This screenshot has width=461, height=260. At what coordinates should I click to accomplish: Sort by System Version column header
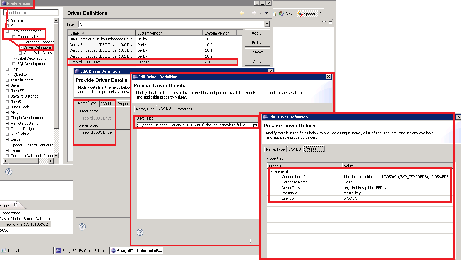pyautogui.click(x=220, y=33)
